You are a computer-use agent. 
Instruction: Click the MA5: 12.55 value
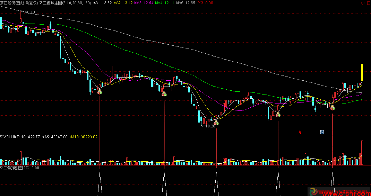point(185,2)
